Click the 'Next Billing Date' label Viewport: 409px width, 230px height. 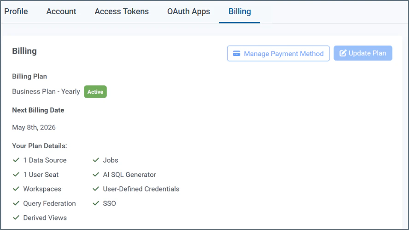point(38,110)
